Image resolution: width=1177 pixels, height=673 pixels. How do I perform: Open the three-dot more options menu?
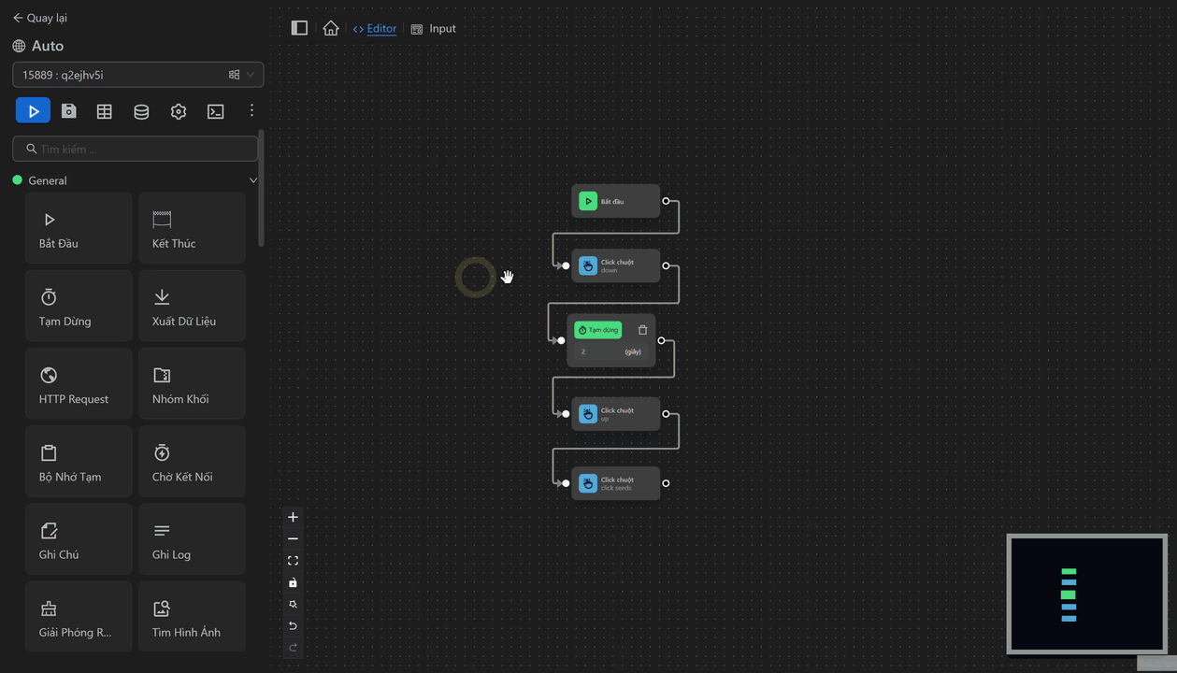pyautogui.click(x=251, y=111)
